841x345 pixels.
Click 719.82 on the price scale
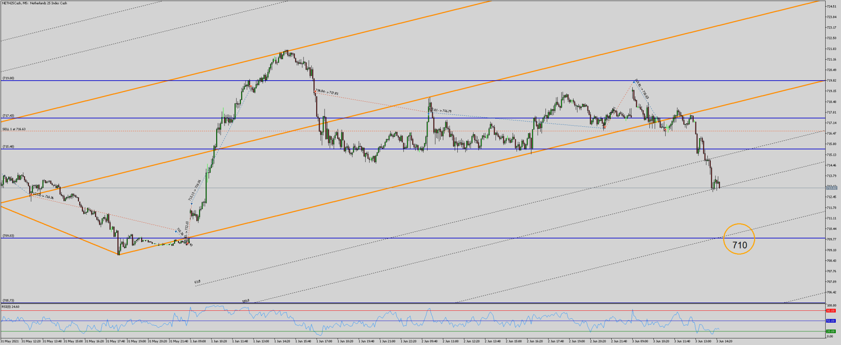coord(830,81)
